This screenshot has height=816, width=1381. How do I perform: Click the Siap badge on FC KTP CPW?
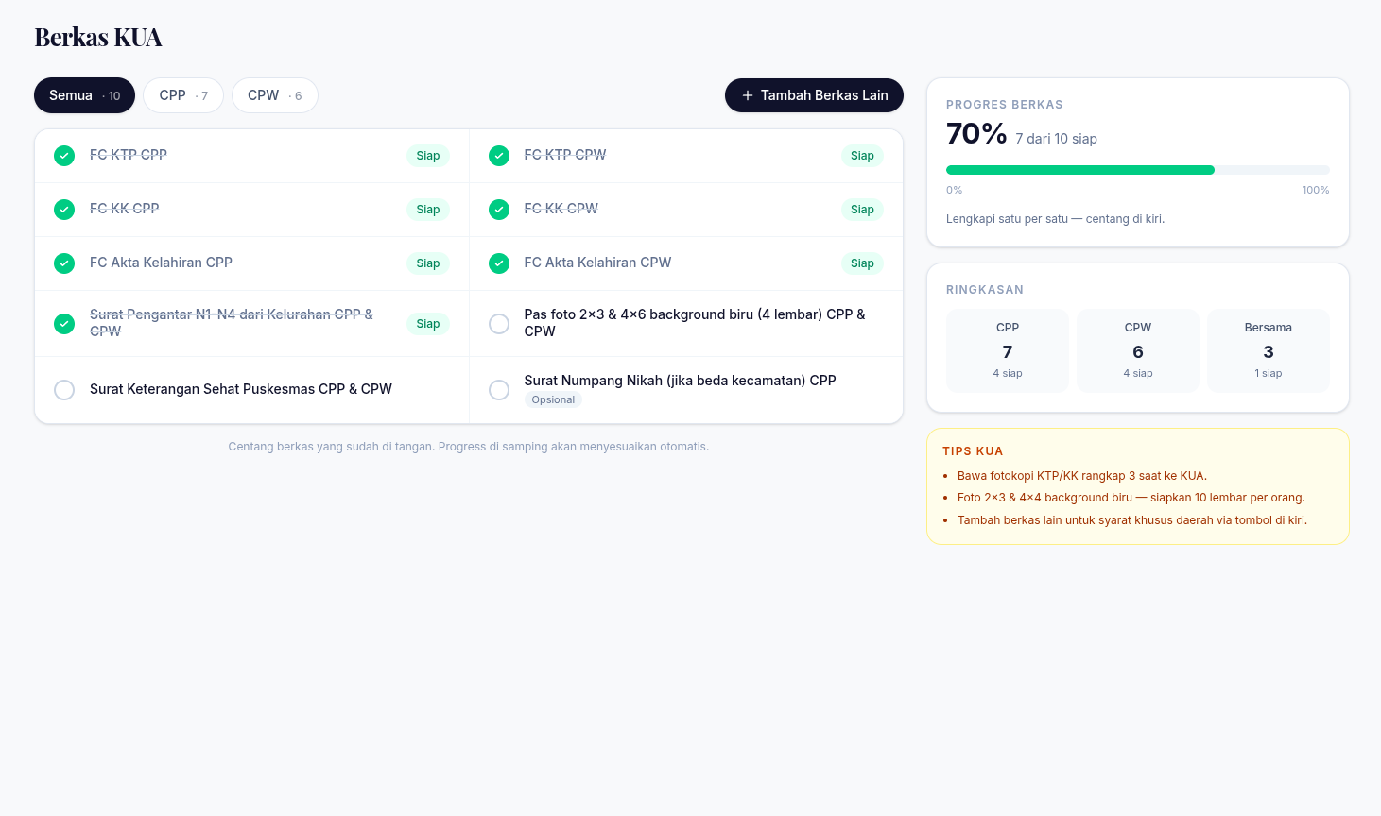coord(862,156)
